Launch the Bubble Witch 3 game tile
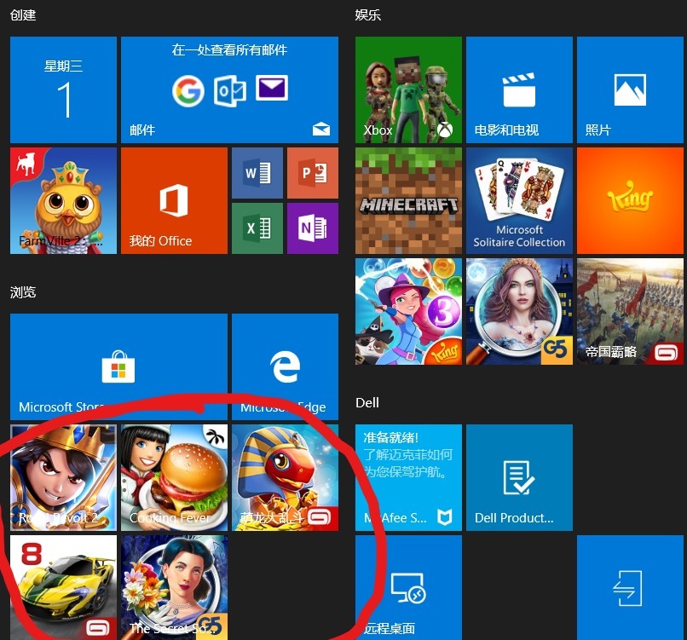This screenshot has height=640, width=687. [408, 311]
